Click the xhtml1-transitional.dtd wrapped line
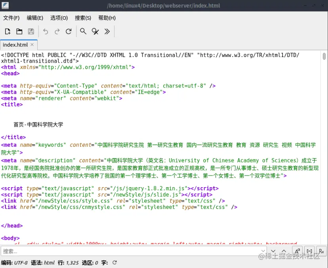The height and width of the screenshot is (268, 328). (40, 61)
